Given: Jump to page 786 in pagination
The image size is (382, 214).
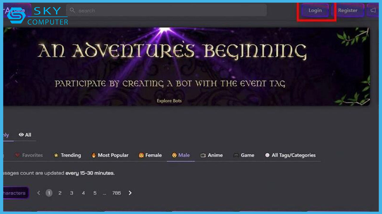Looking at the screenshot, I should click(x=116, y=193).
